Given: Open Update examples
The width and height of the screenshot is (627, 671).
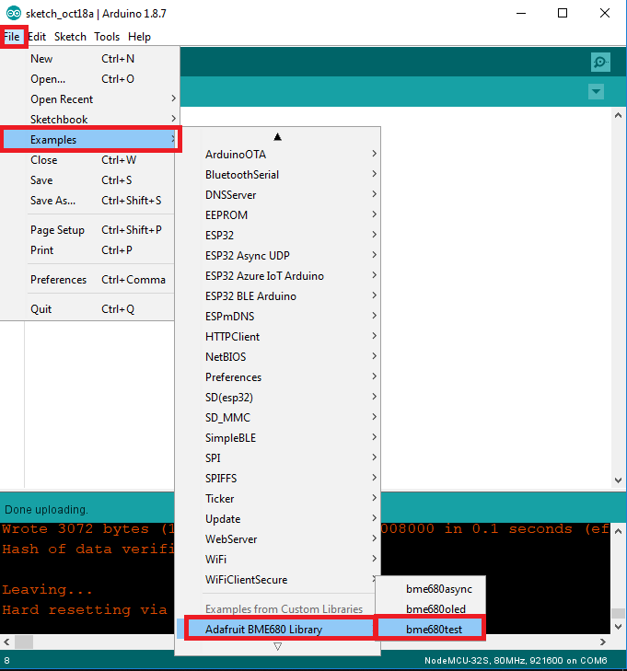Looking at the screenshot, I should click(278, 519).
